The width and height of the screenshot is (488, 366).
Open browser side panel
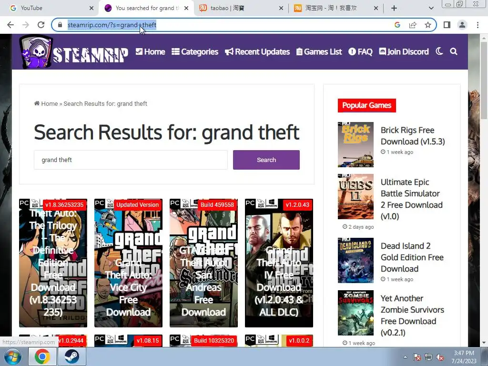point(447,25)
